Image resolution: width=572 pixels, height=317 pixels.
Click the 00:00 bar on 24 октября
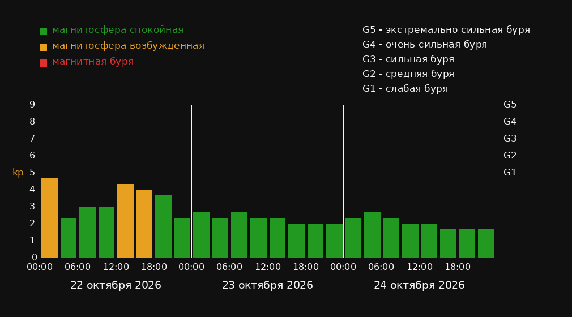(353, 238)
